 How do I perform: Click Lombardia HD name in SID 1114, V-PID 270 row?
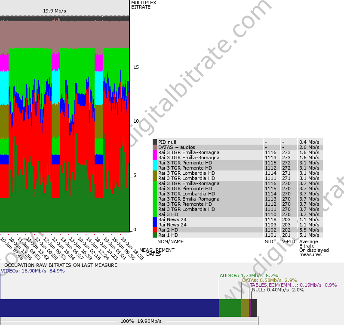187,194
